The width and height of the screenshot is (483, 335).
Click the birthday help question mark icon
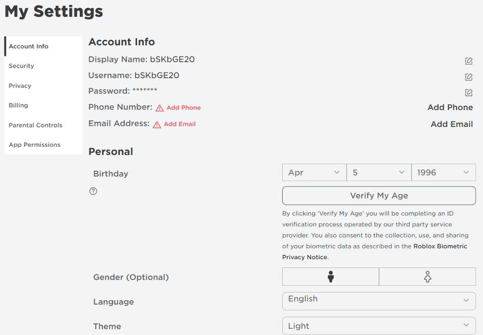pos(93,191)
